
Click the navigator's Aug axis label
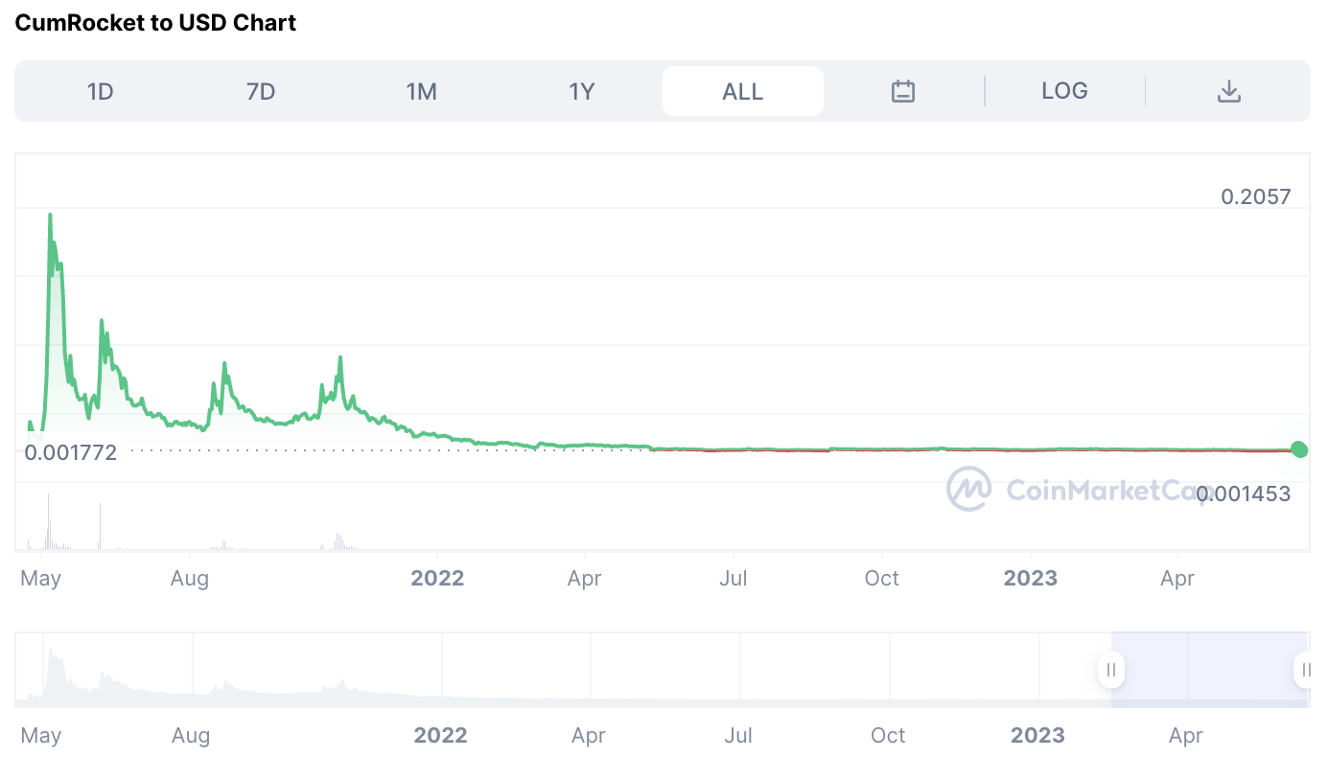coord(190,735)
